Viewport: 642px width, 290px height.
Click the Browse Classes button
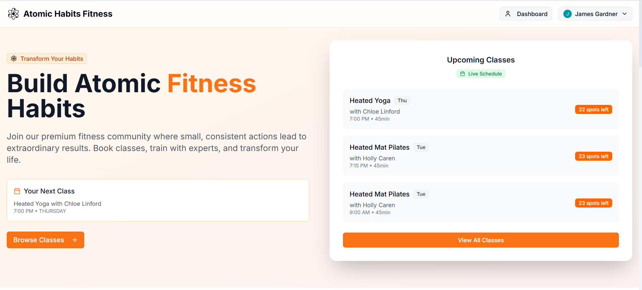click(x=45, y=240)
